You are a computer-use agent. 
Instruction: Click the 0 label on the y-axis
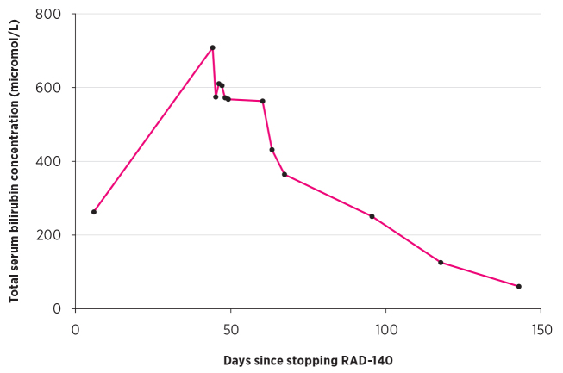click(57, 308)
